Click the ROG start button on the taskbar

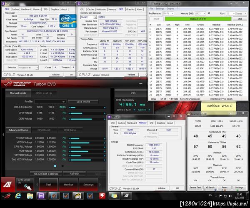point(7,196)
